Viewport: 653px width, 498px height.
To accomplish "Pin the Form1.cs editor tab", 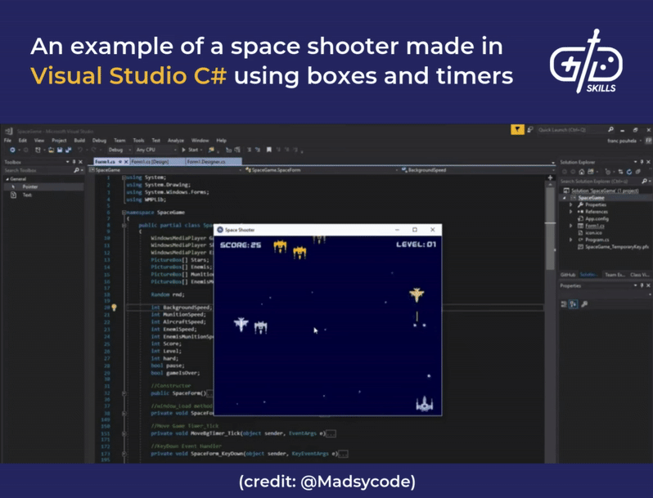I will tap(120, 162).
